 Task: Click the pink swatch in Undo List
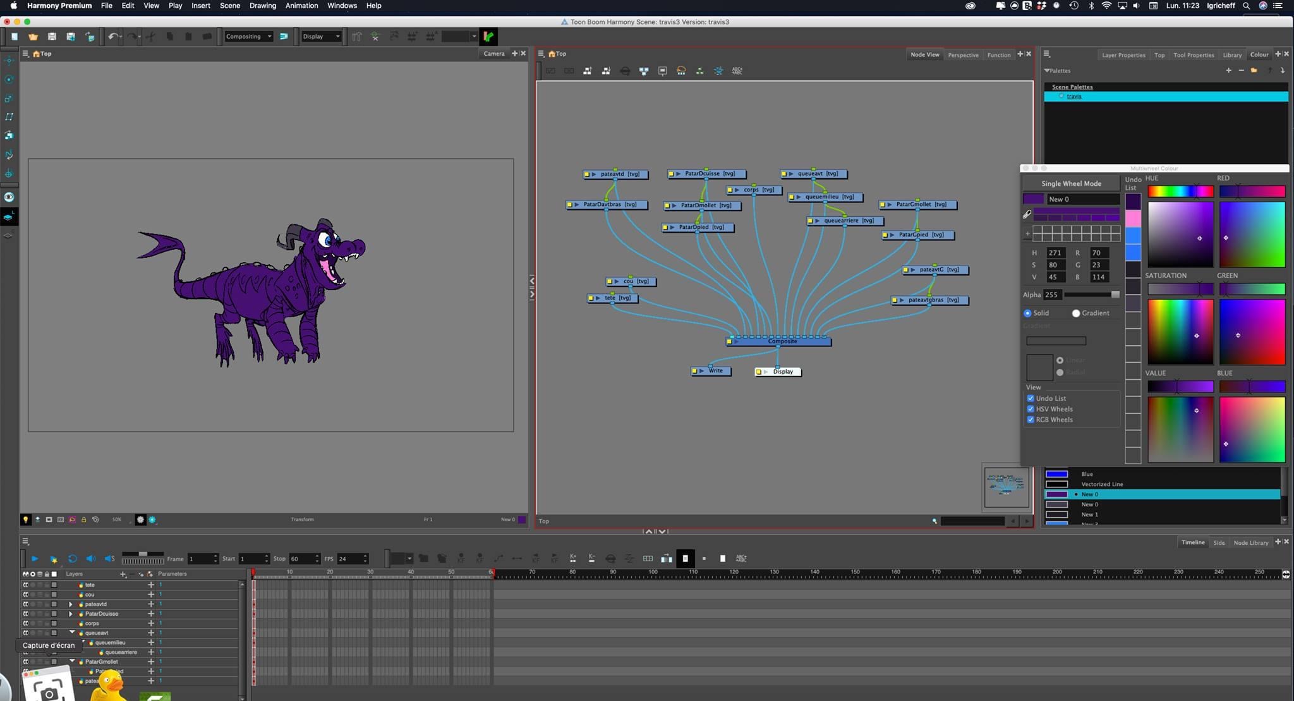[1134, 219]
